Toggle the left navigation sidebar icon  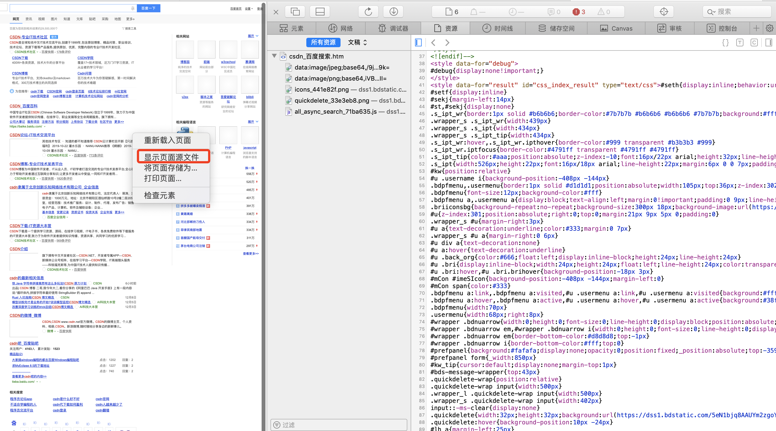(418, 42)
